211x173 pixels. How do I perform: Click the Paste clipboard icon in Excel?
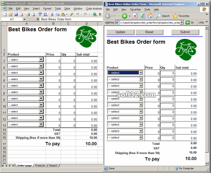tap(63, 14)
